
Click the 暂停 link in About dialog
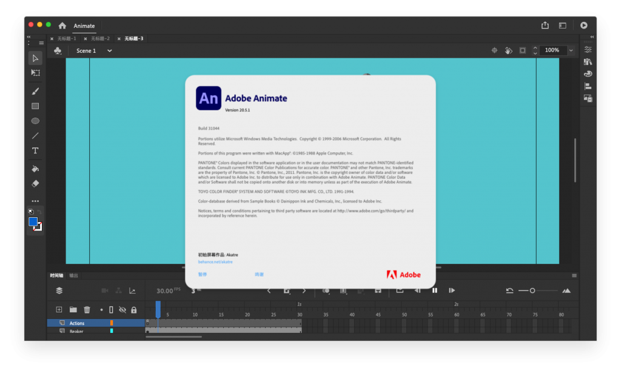click(x=203, y=274)
